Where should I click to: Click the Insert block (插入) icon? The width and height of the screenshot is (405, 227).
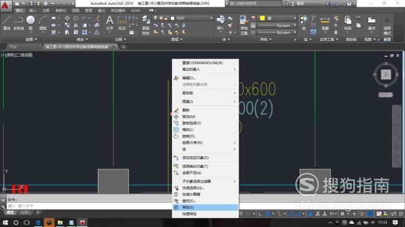221,22
